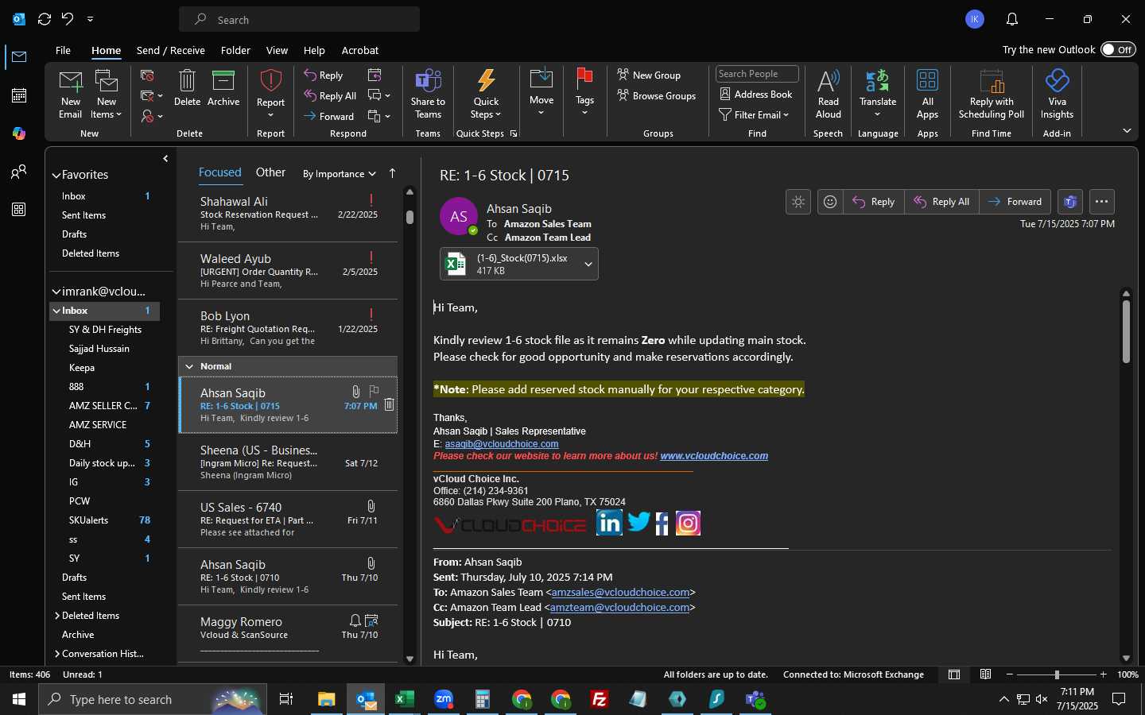Expand the Conversation Hist... folder
Image resolution: width=1145 pixels, height=715 pixels.
tap(57, 654)
